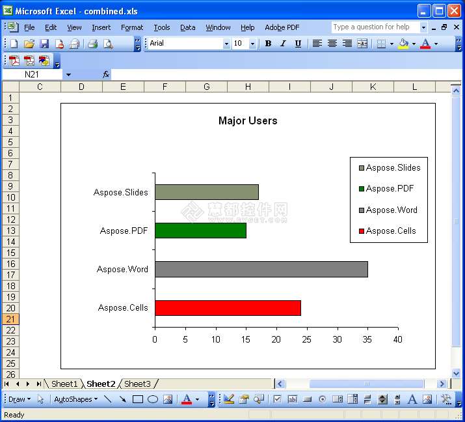Expand the Arial font name dropdown
The image size is (465, 422).
[226, 44]
